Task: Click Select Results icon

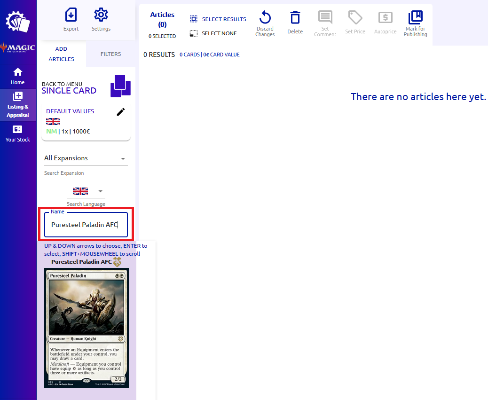Action: click(x=194, y=19)
